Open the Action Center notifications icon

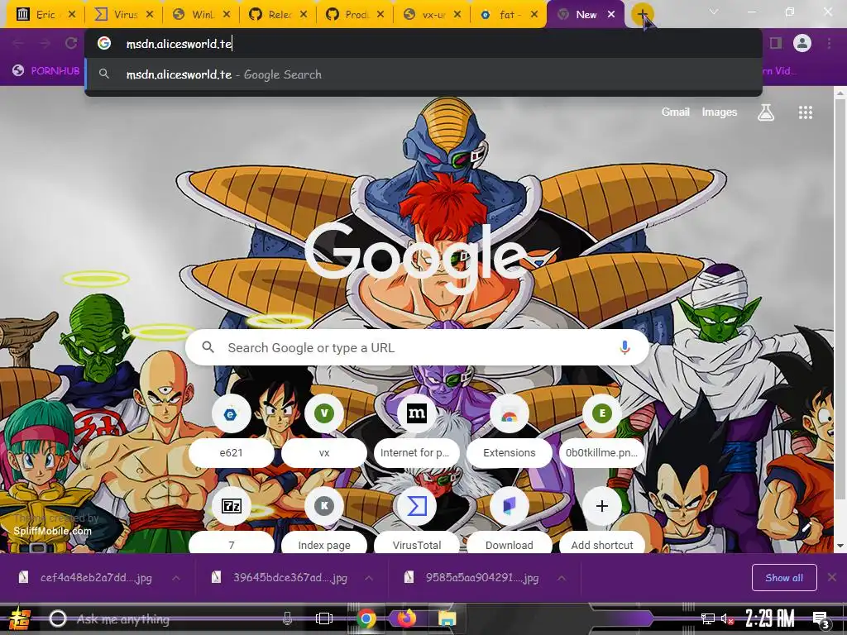click(821, 619)
